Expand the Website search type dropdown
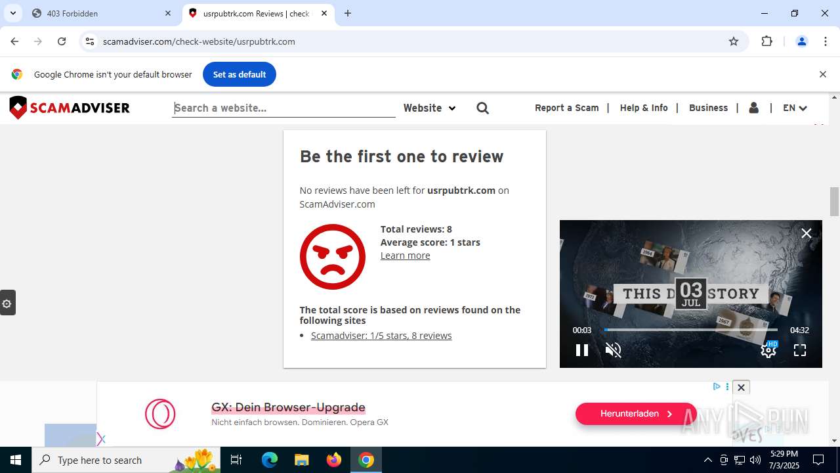 429,108
